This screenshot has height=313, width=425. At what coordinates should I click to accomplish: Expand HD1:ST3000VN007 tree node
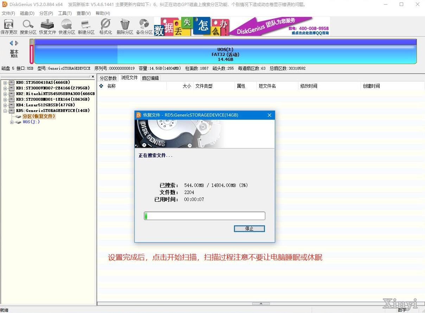(5, 88)
